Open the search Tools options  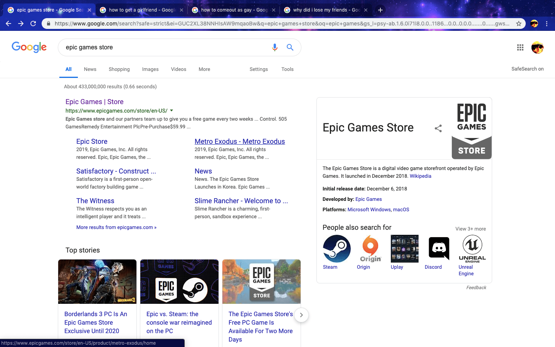(x=288, y=69)
